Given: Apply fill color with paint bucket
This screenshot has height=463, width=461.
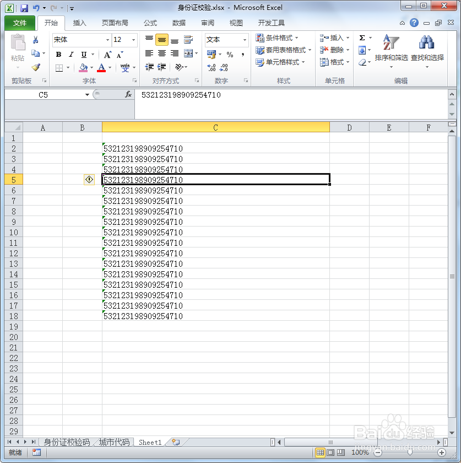Looking at the screenshot, I should (83, 68).
